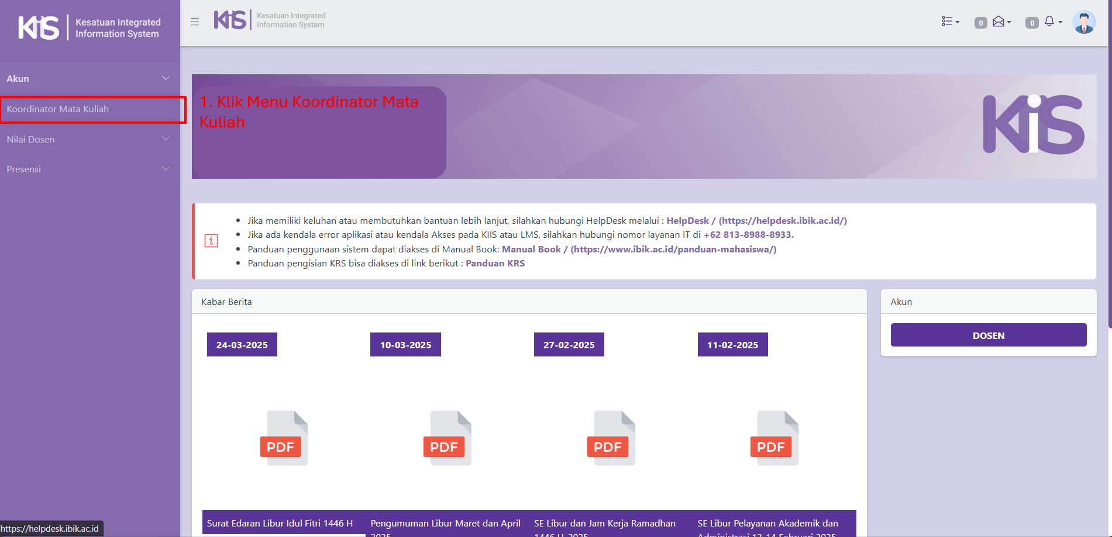Image resolution: width=1112 pixels, height=537 pixels.
Task: Expand the Nilai Dosen menu
Action: click(88, 139)
